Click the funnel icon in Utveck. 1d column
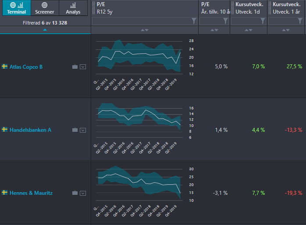 [263, 21]
